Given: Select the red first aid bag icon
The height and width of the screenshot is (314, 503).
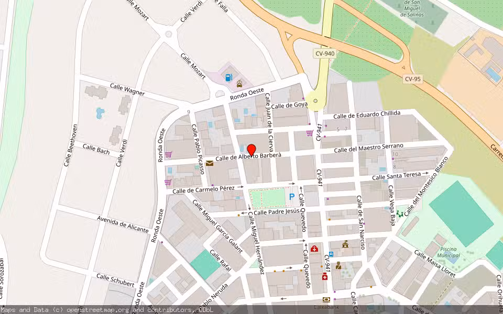Looking at the screenshot, I should coord(314,248).
